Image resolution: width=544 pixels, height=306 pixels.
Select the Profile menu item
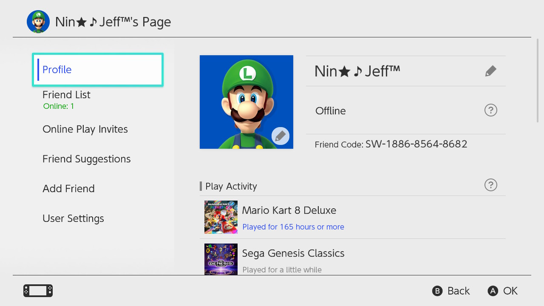[x=98, y=70]
